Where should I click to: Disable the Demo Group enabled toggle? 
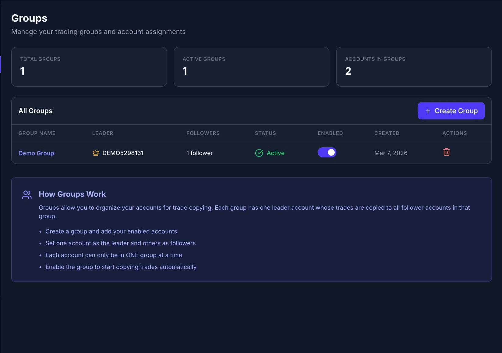pos(327,152)
